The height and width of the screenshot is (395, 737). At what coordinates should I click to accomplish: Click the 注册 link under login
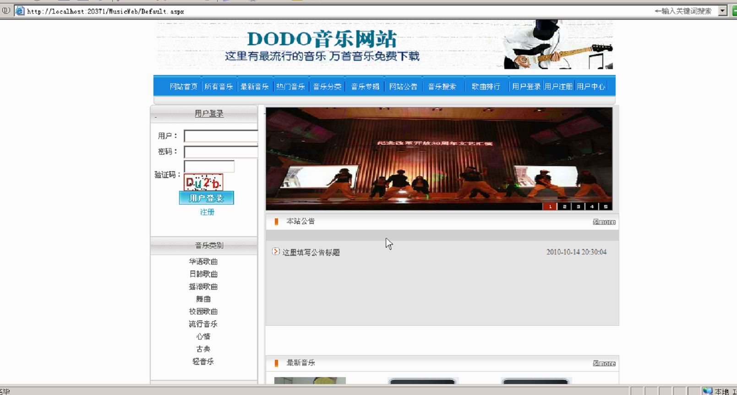click(207, 212)
